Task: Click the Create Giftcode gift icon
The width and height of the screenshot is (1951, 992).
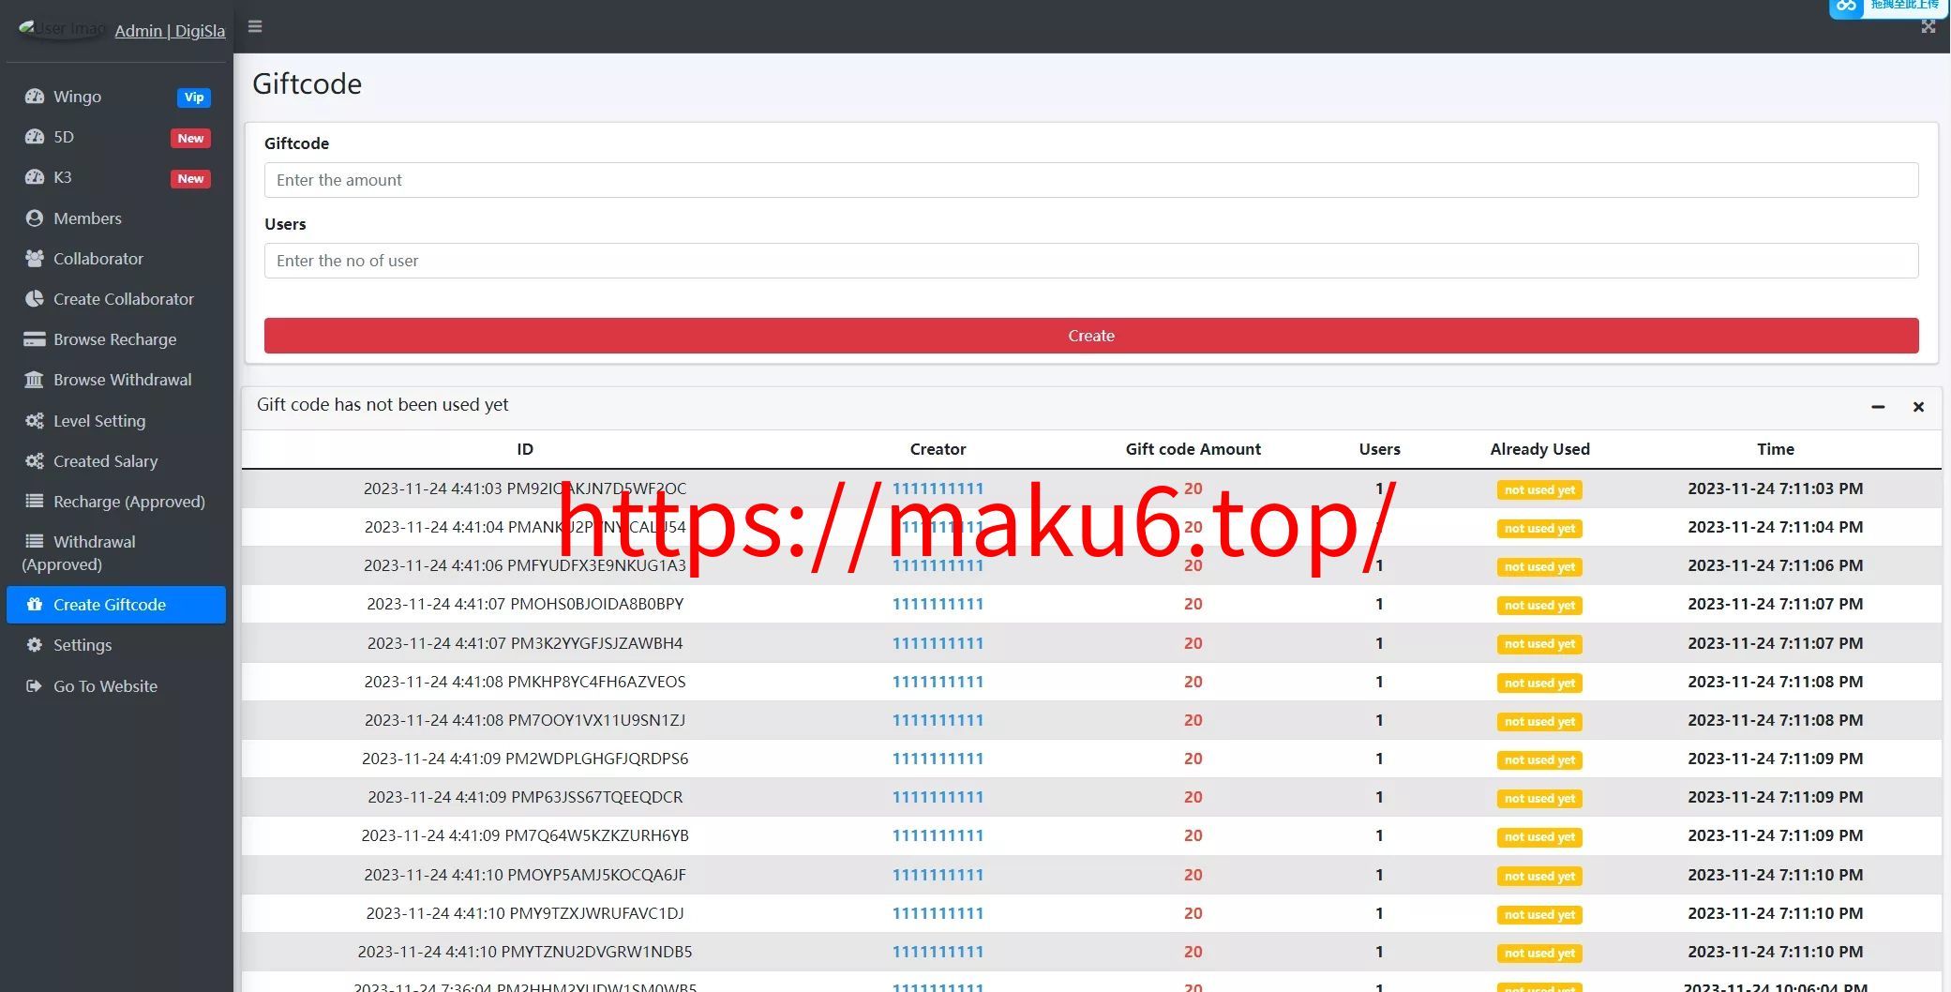Action: (35, 605)
